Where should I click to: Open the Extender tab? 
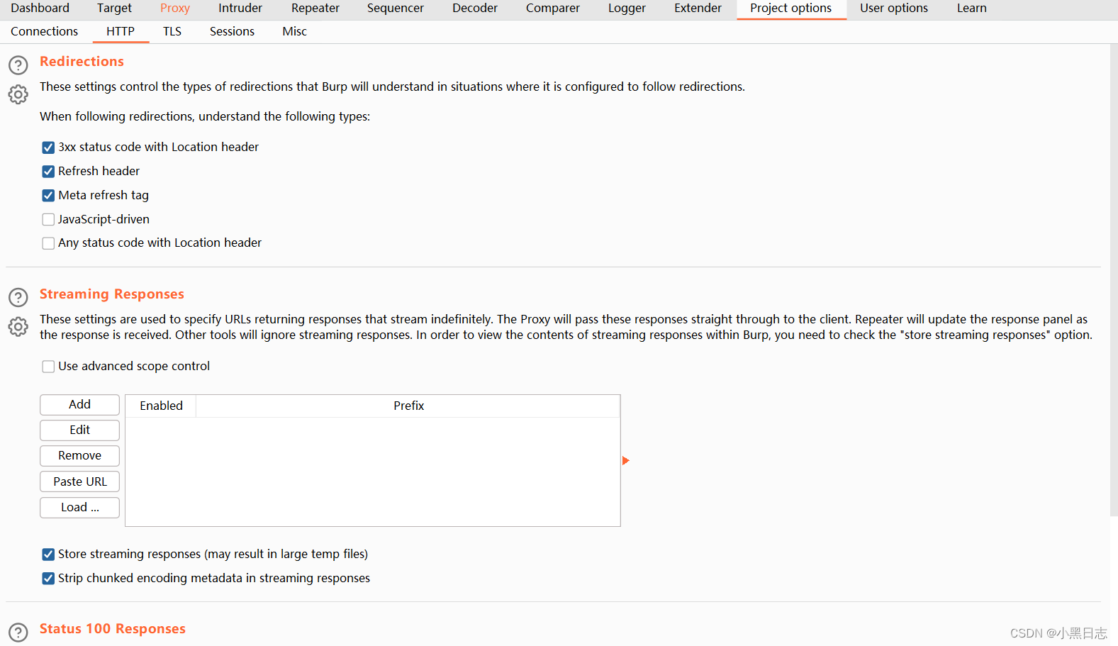point(698,9)
